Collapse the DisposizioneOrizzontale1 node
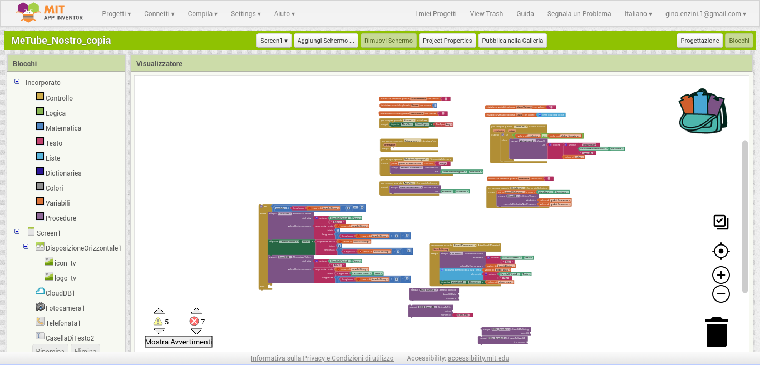 coord(26,247)
